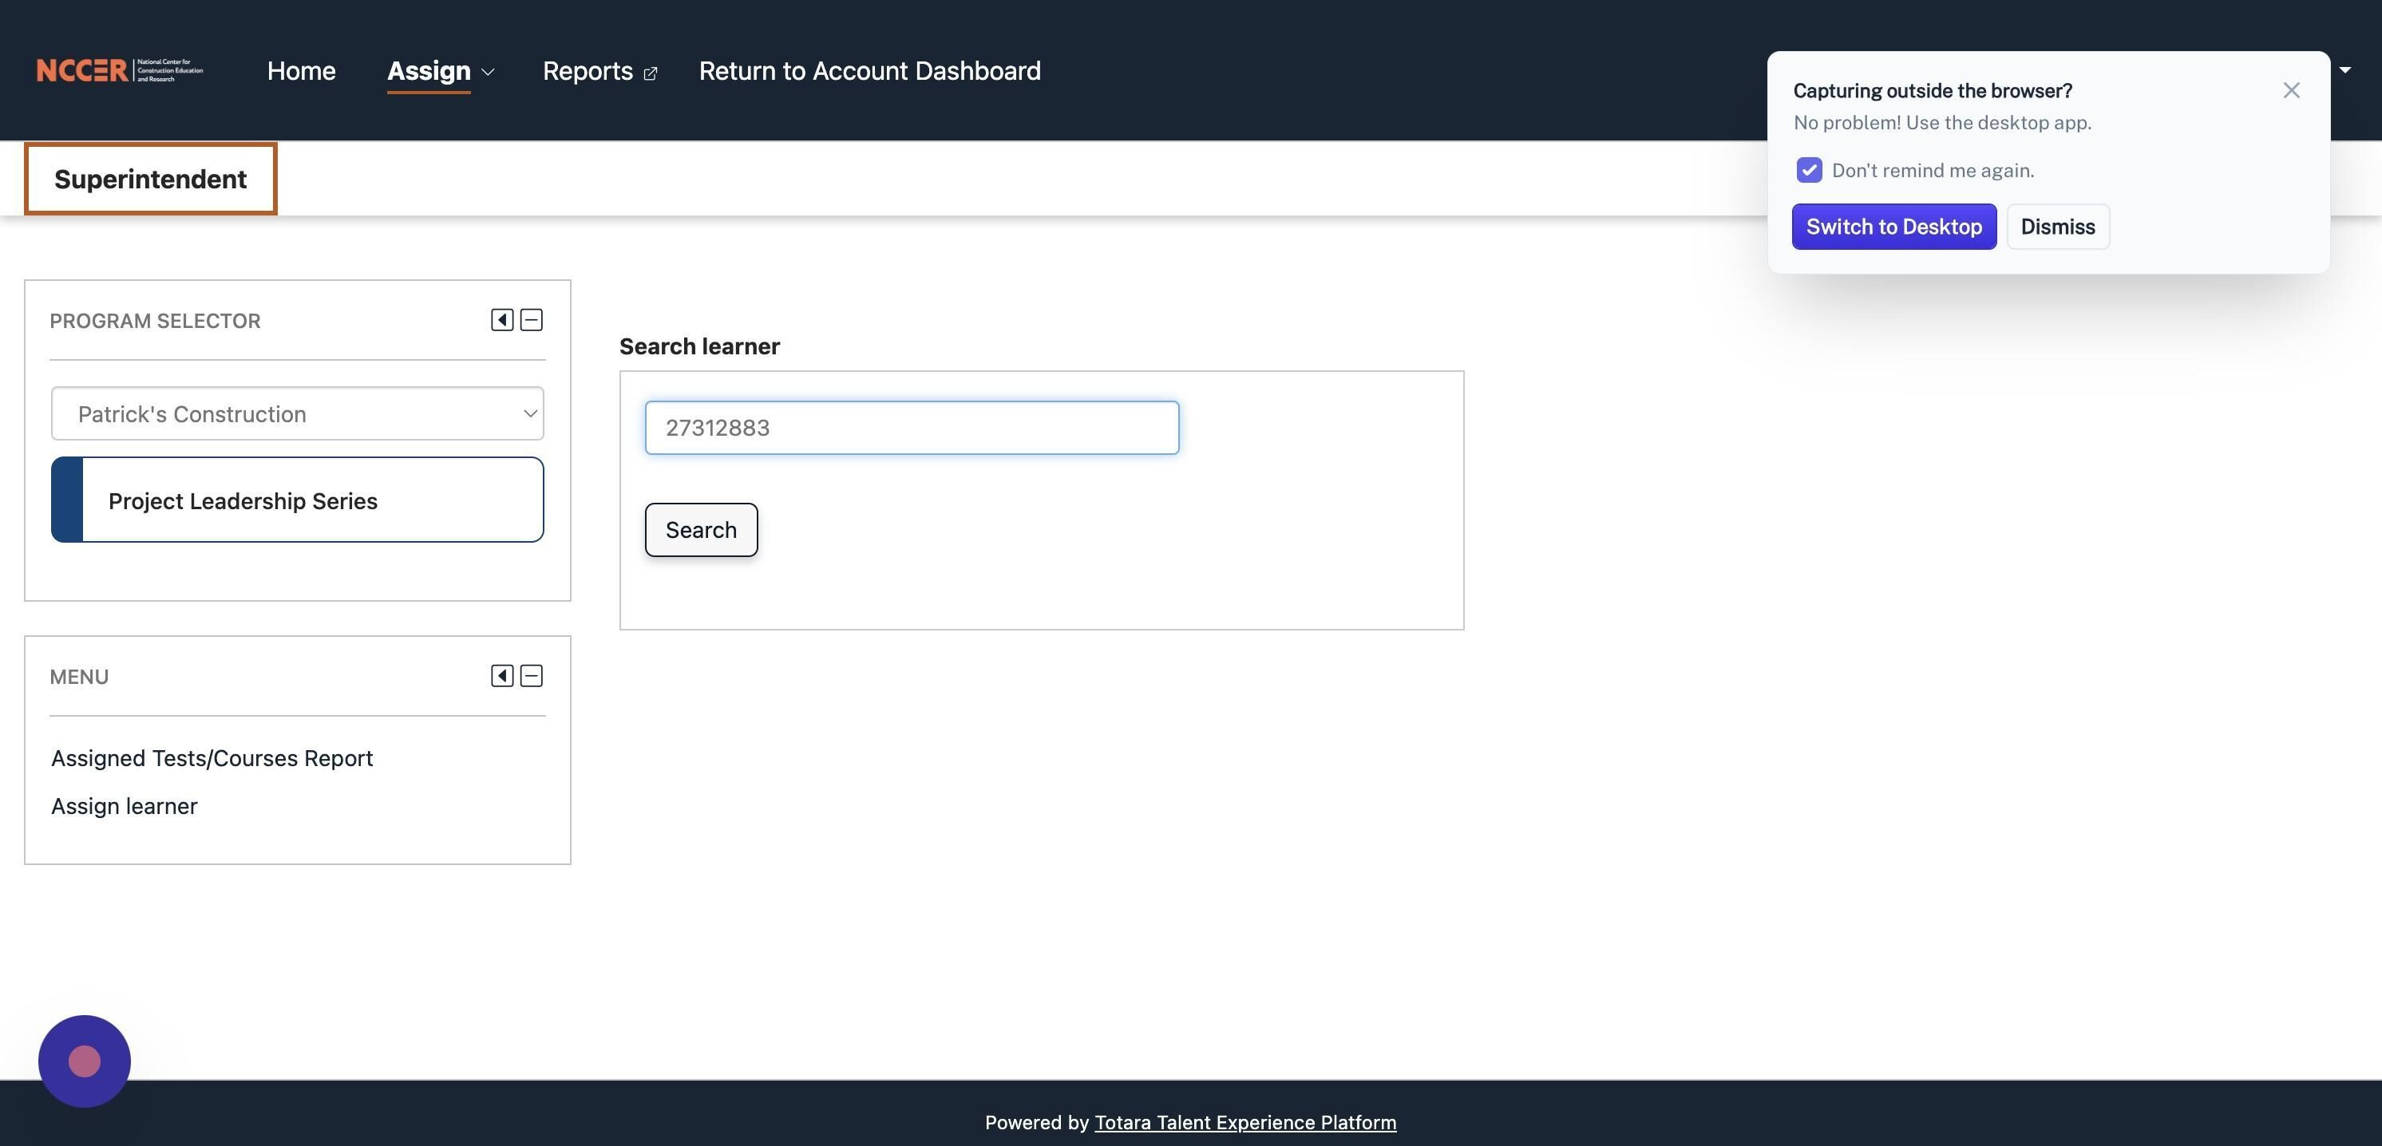Collapse the Program Selector block

pos(532,320)
